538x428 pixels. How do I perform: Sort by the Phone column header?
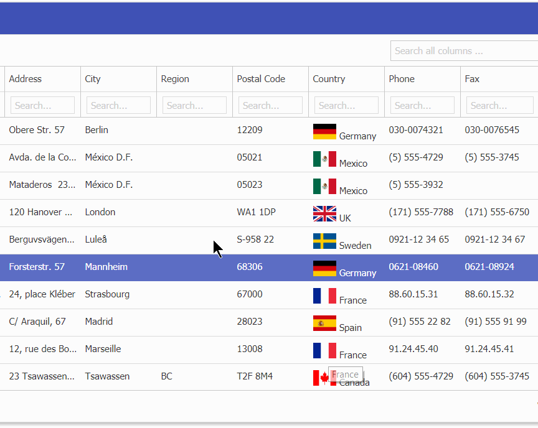click(402, 79)
